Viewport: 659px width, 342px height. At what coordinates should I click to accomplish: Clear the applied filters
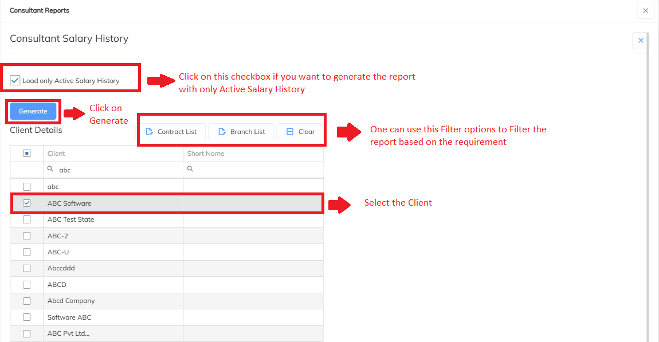(300, 132)
